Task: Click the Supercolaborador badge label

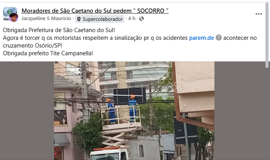Action: pos(99,19)
